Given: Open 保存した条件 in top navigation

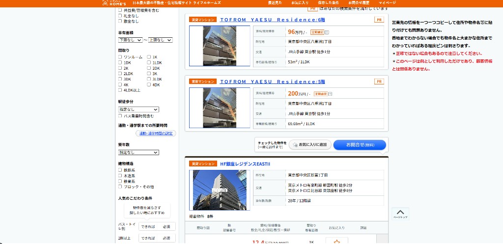Looking at the screenshot, I should pyautogui.click(x=328, y=3).
